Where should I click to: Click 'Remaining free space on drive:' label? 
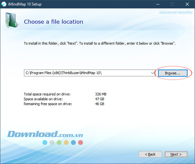click(x=48, y=104)
